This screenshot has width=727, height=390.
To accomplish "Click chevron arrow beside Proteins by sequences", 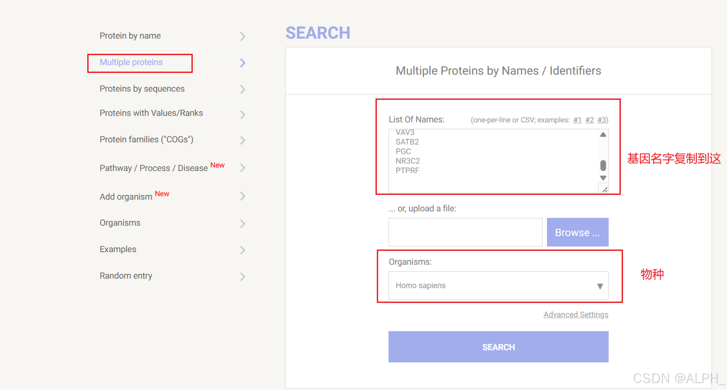I will [243, 89].
